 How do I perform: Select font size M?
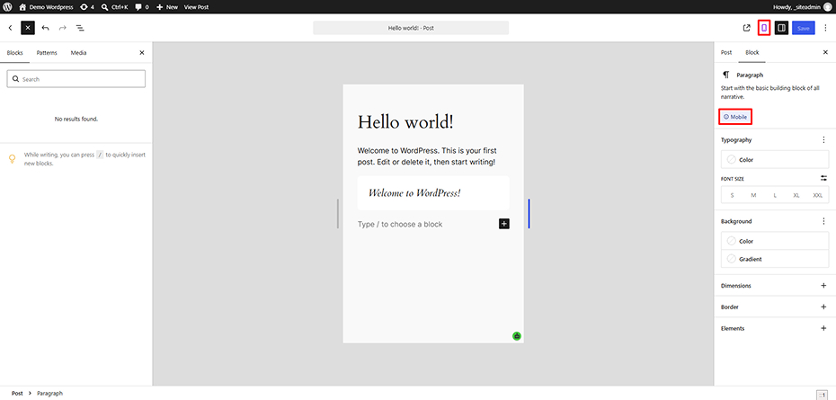point(753,195)
